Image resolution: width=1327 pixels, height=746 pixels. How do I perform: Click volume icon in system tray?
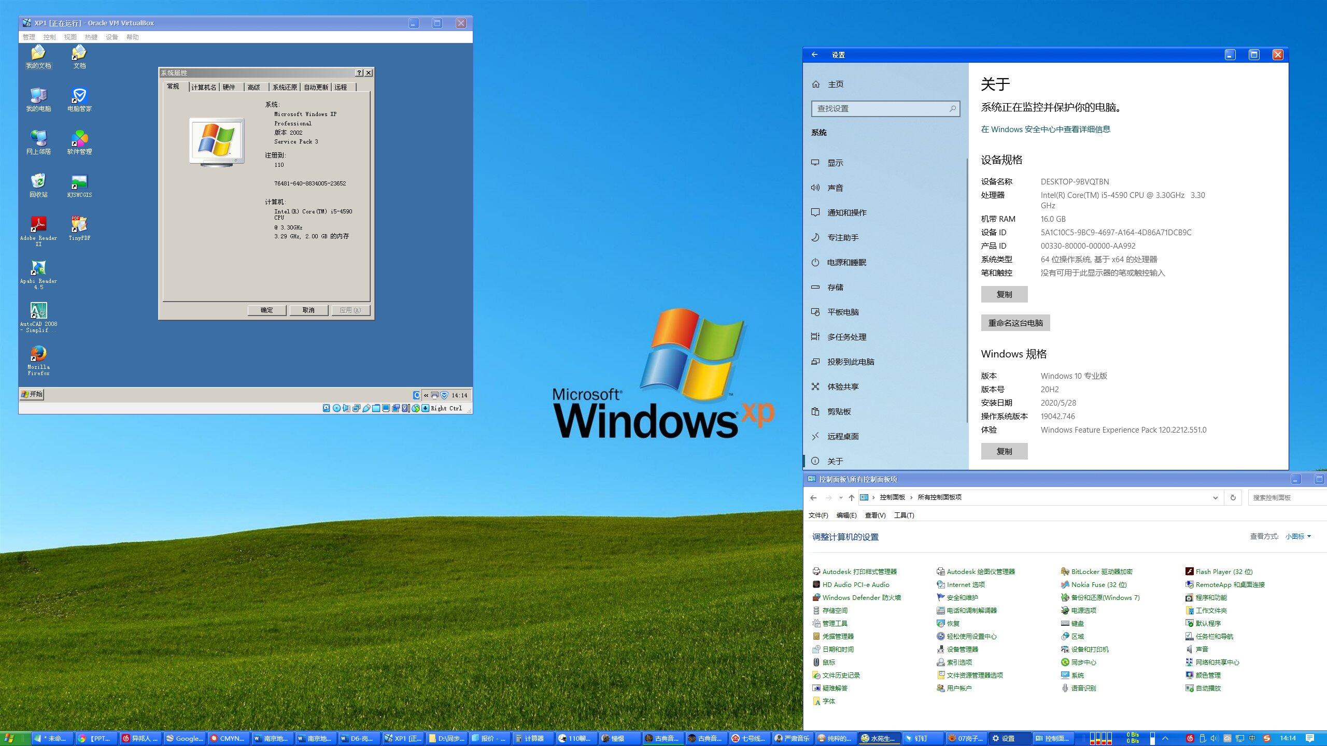[x=1215, y=738]
